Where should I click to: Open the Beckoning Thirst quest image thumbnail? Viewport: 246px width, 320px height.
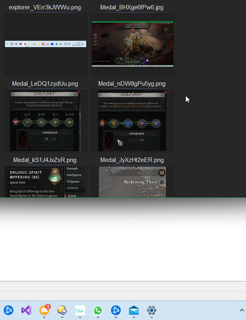pos(132,182)
